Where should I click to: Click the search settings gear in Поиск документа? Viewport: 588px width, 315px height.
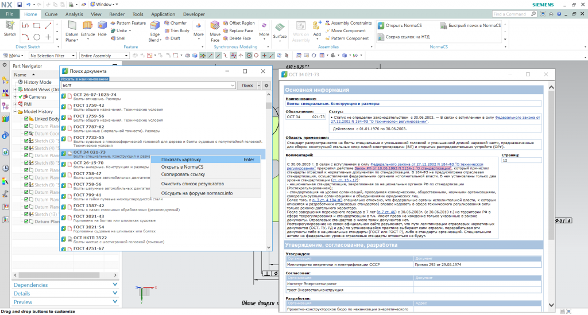click(x=266, y=85)
